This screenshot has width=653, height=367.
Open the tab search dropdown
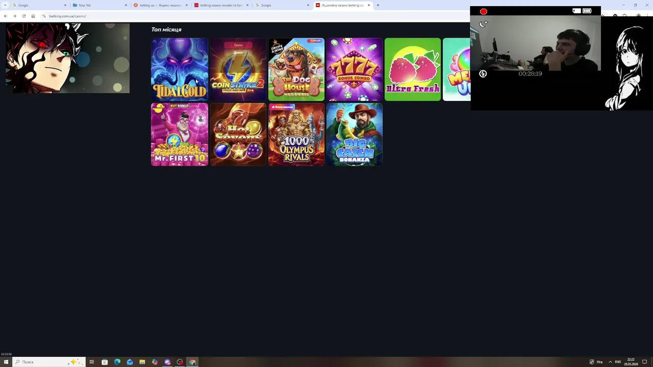pyautogui.click(x=5, y=5)
